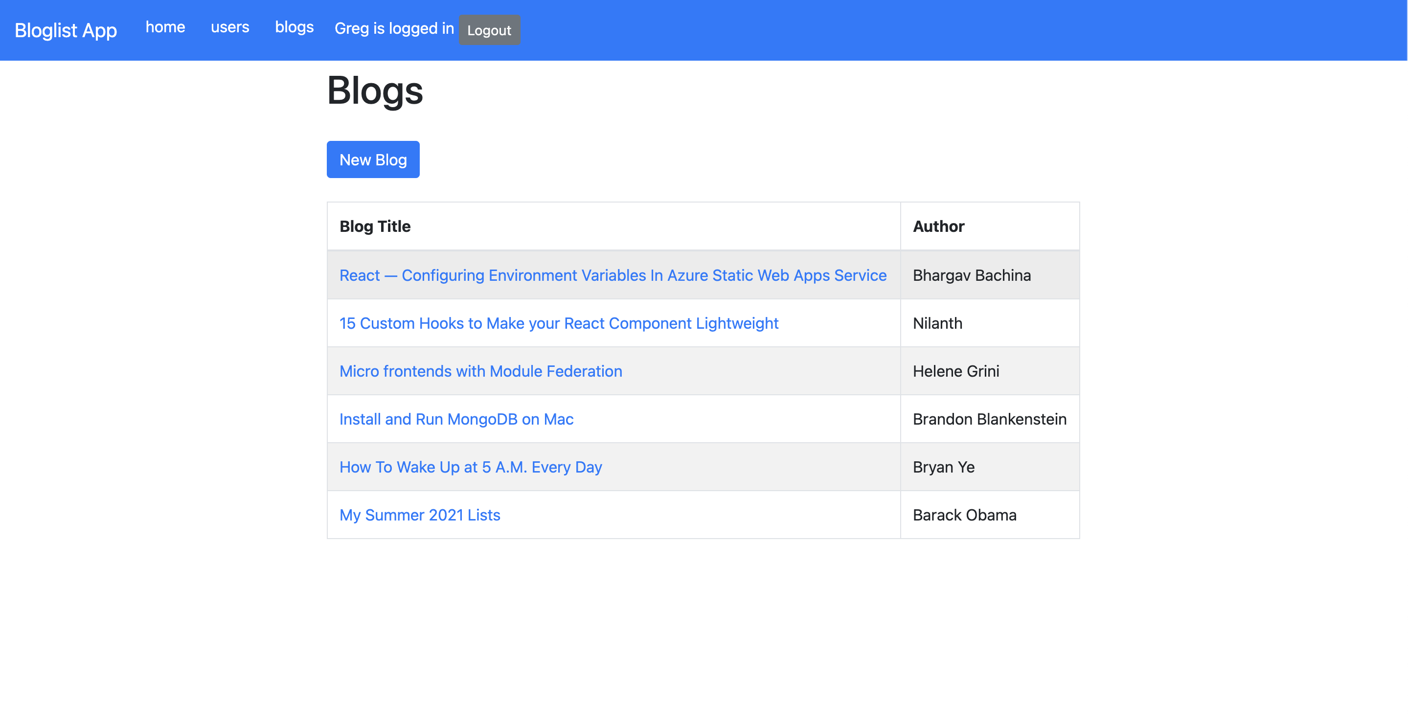
Task: Expand How To Wake Up blog entry
Action: 471,467
